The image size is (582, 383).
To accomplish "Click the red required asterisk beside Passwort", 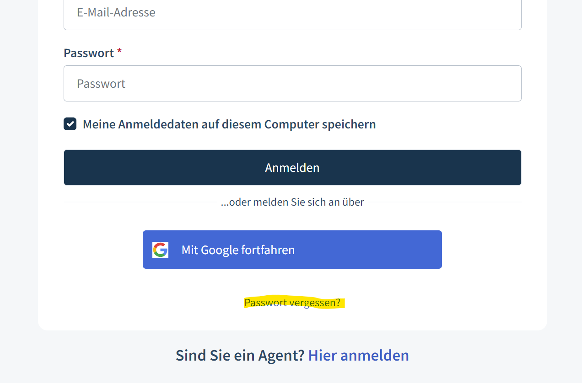I will click(x=119, y=51).
